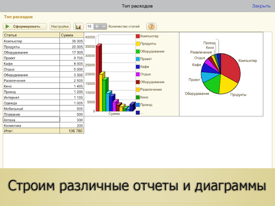Click the green Оборудование pie slice
Viewport: 275px width, 206px height.
point(213,84)
